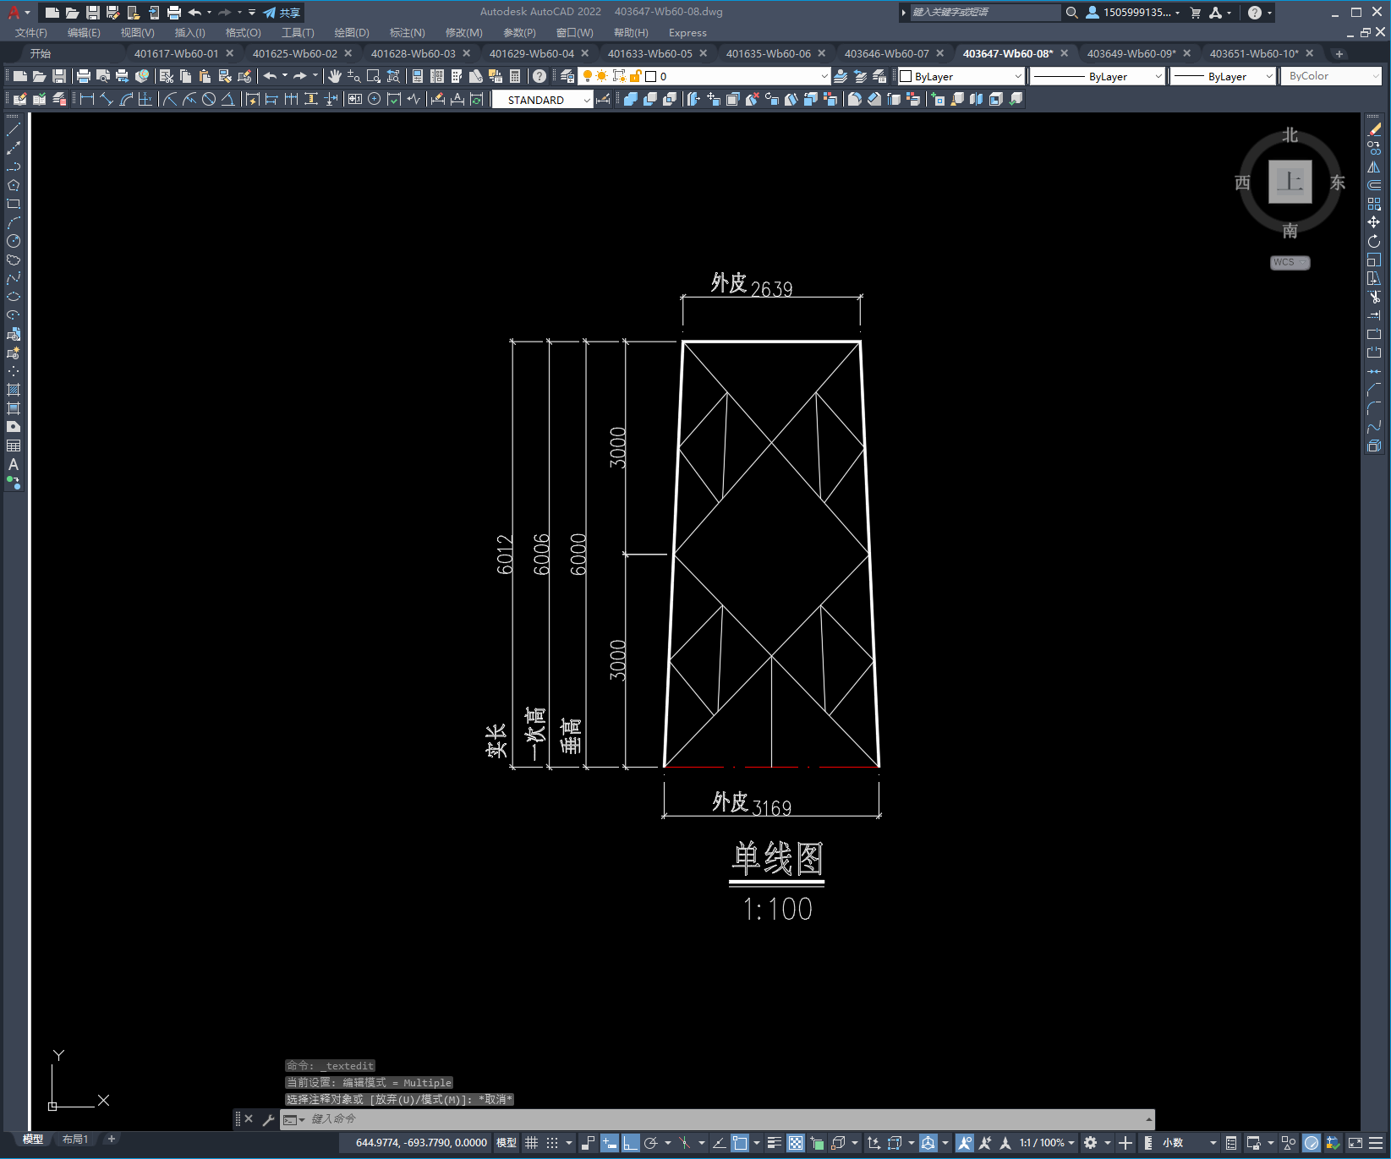Select the Mirror tool in Modify toolbar
The width and height of the screenshot is (1391, 1159).
pos(1374,167)
